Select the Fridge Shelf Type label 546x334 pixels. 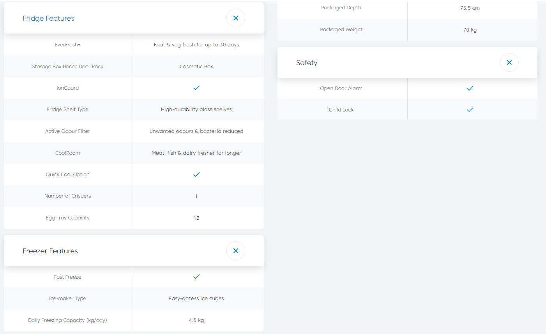(67, 110)
